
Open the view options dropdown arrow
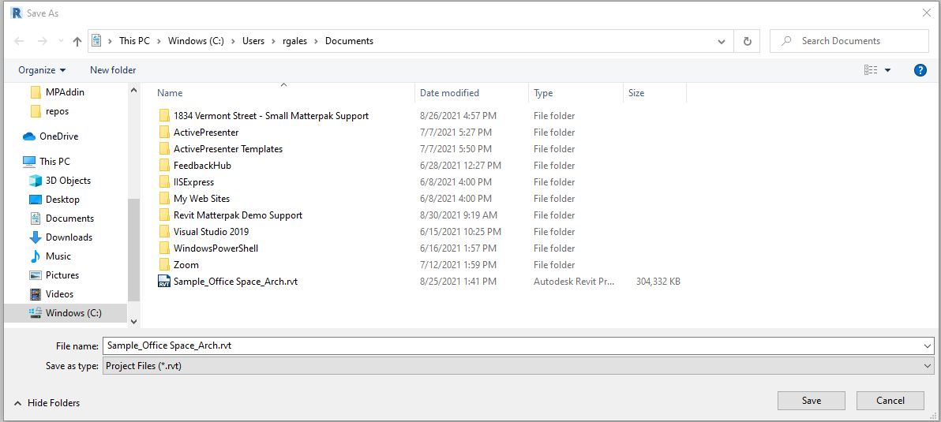(x=887, y=70)
